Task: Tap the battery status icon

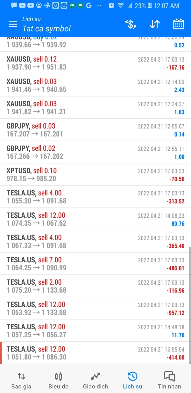Action: click(150, 6)
